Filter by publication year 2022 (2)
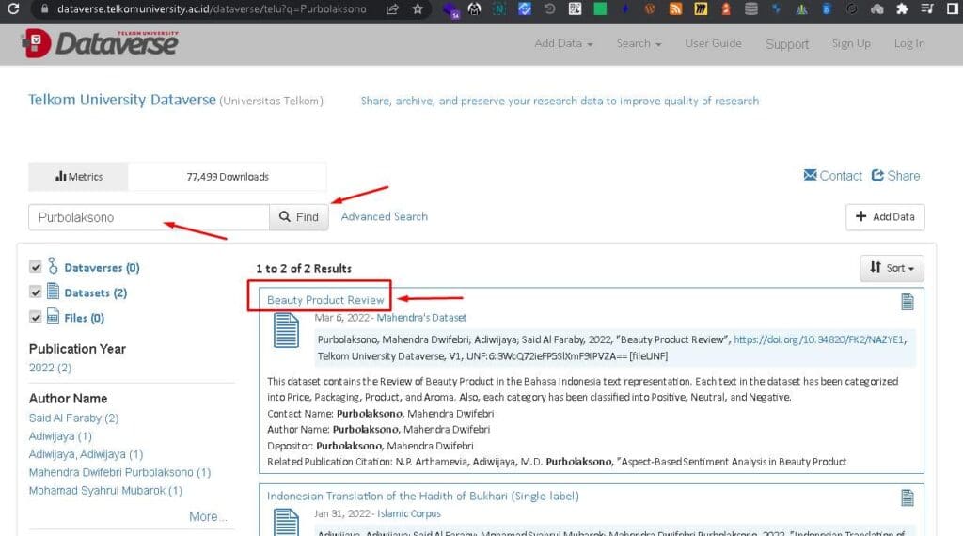 tap(51, 368)
